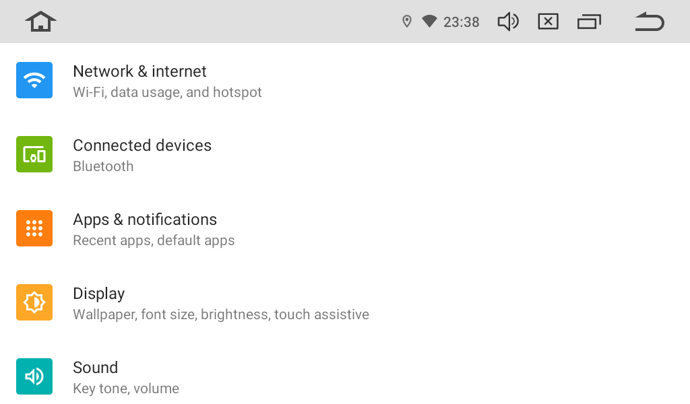This screenshot has width=690, height=404.
Task: Open the recent apps overview icon
Action: 589,22
